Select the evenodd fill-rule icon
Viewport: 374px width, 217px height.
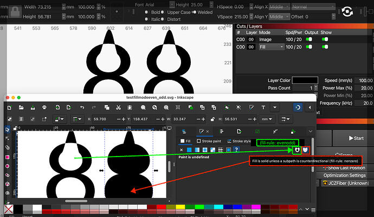click(297, 150)
